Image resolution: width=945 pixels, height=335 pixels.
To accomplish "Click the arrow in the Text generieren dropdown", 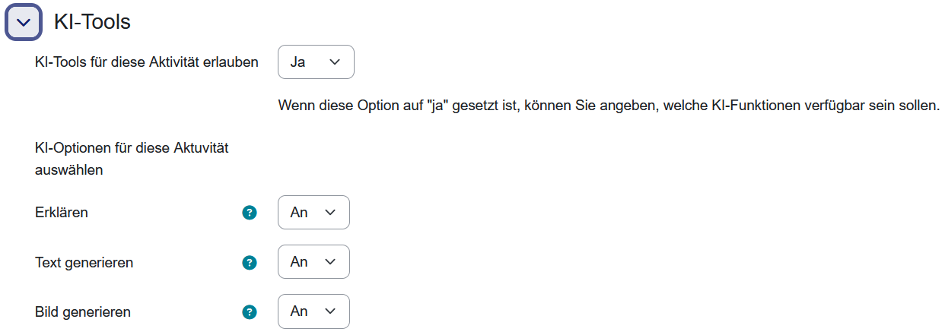I will point(330,262).
